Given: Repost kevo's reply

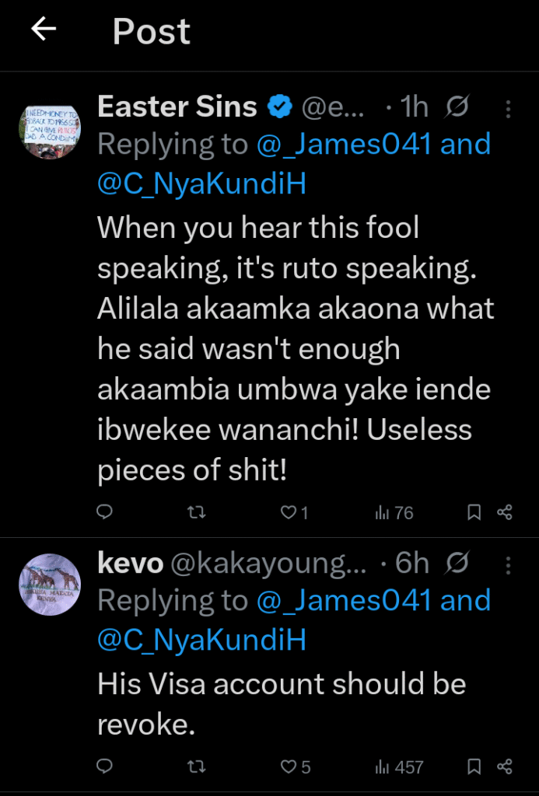Looking at the screenshot, I should [x=198, y=766].
